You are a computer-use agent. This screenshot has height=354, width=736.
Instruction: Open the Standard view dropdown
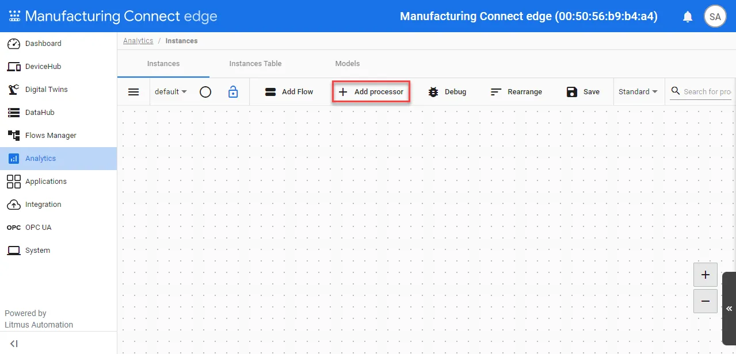pos(638,92)
